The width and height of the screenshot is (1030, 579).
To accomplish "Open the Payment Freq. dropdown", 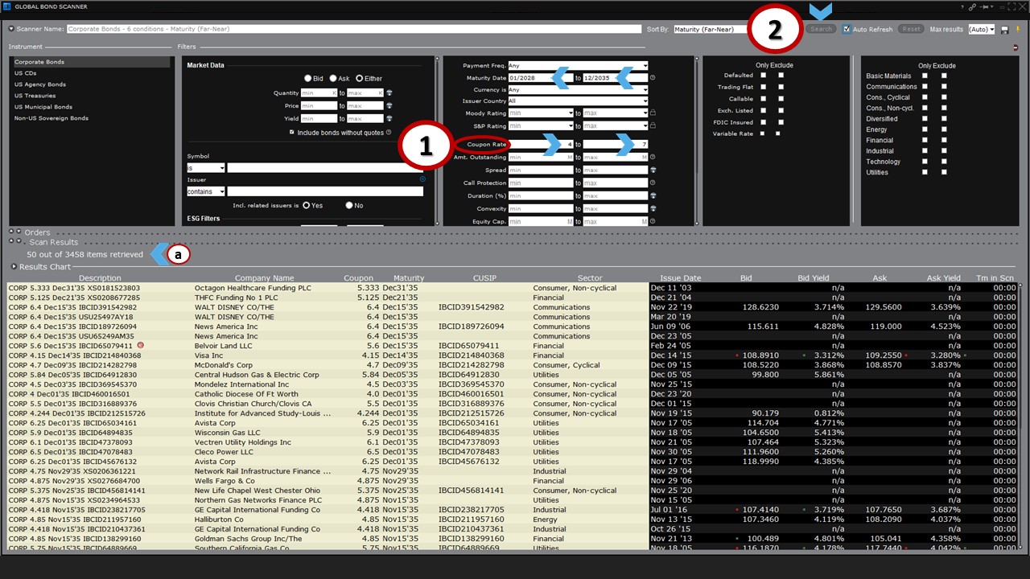I will click(577, 65).
